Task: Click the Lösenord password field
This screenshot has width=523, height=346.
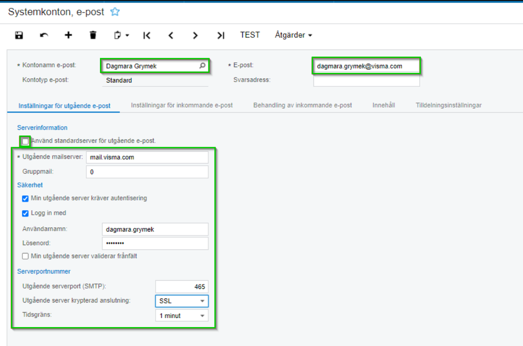Action: pos(155,243)
